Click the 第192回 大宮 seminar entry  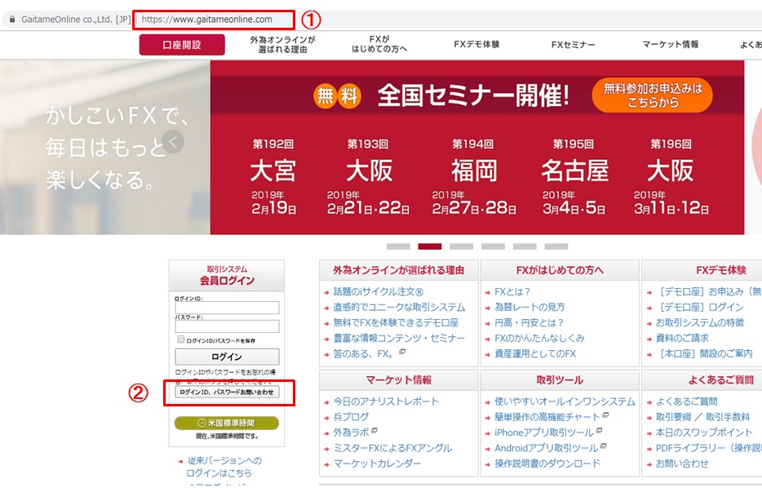[x=273, y=177]
